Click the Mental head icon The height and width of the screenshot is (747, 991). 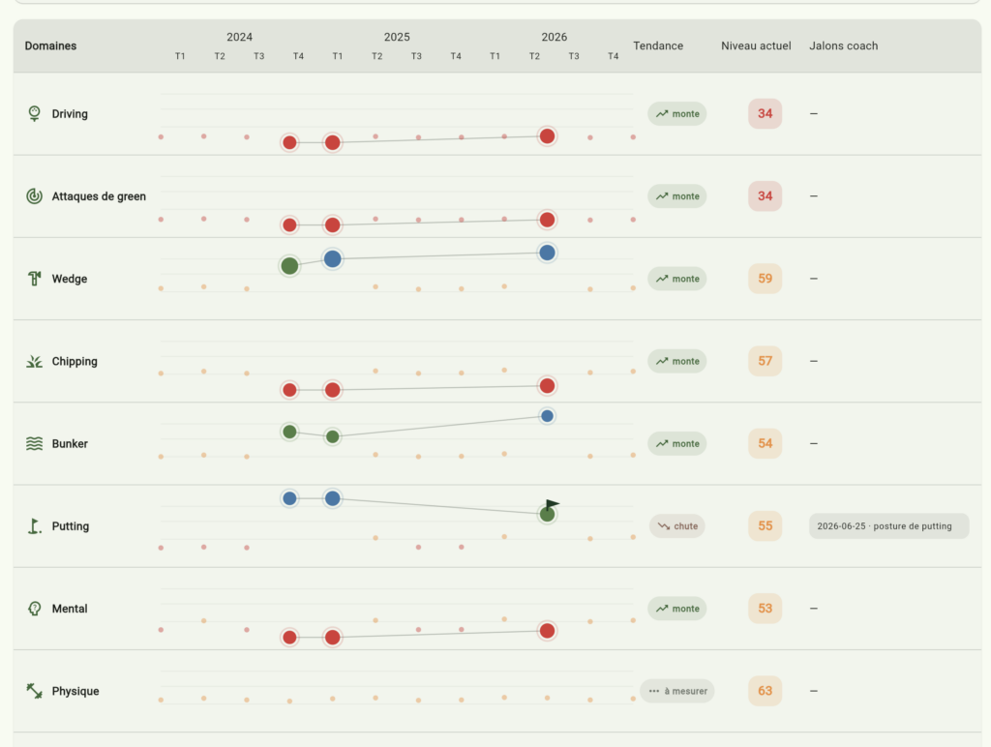coord(34,609)
